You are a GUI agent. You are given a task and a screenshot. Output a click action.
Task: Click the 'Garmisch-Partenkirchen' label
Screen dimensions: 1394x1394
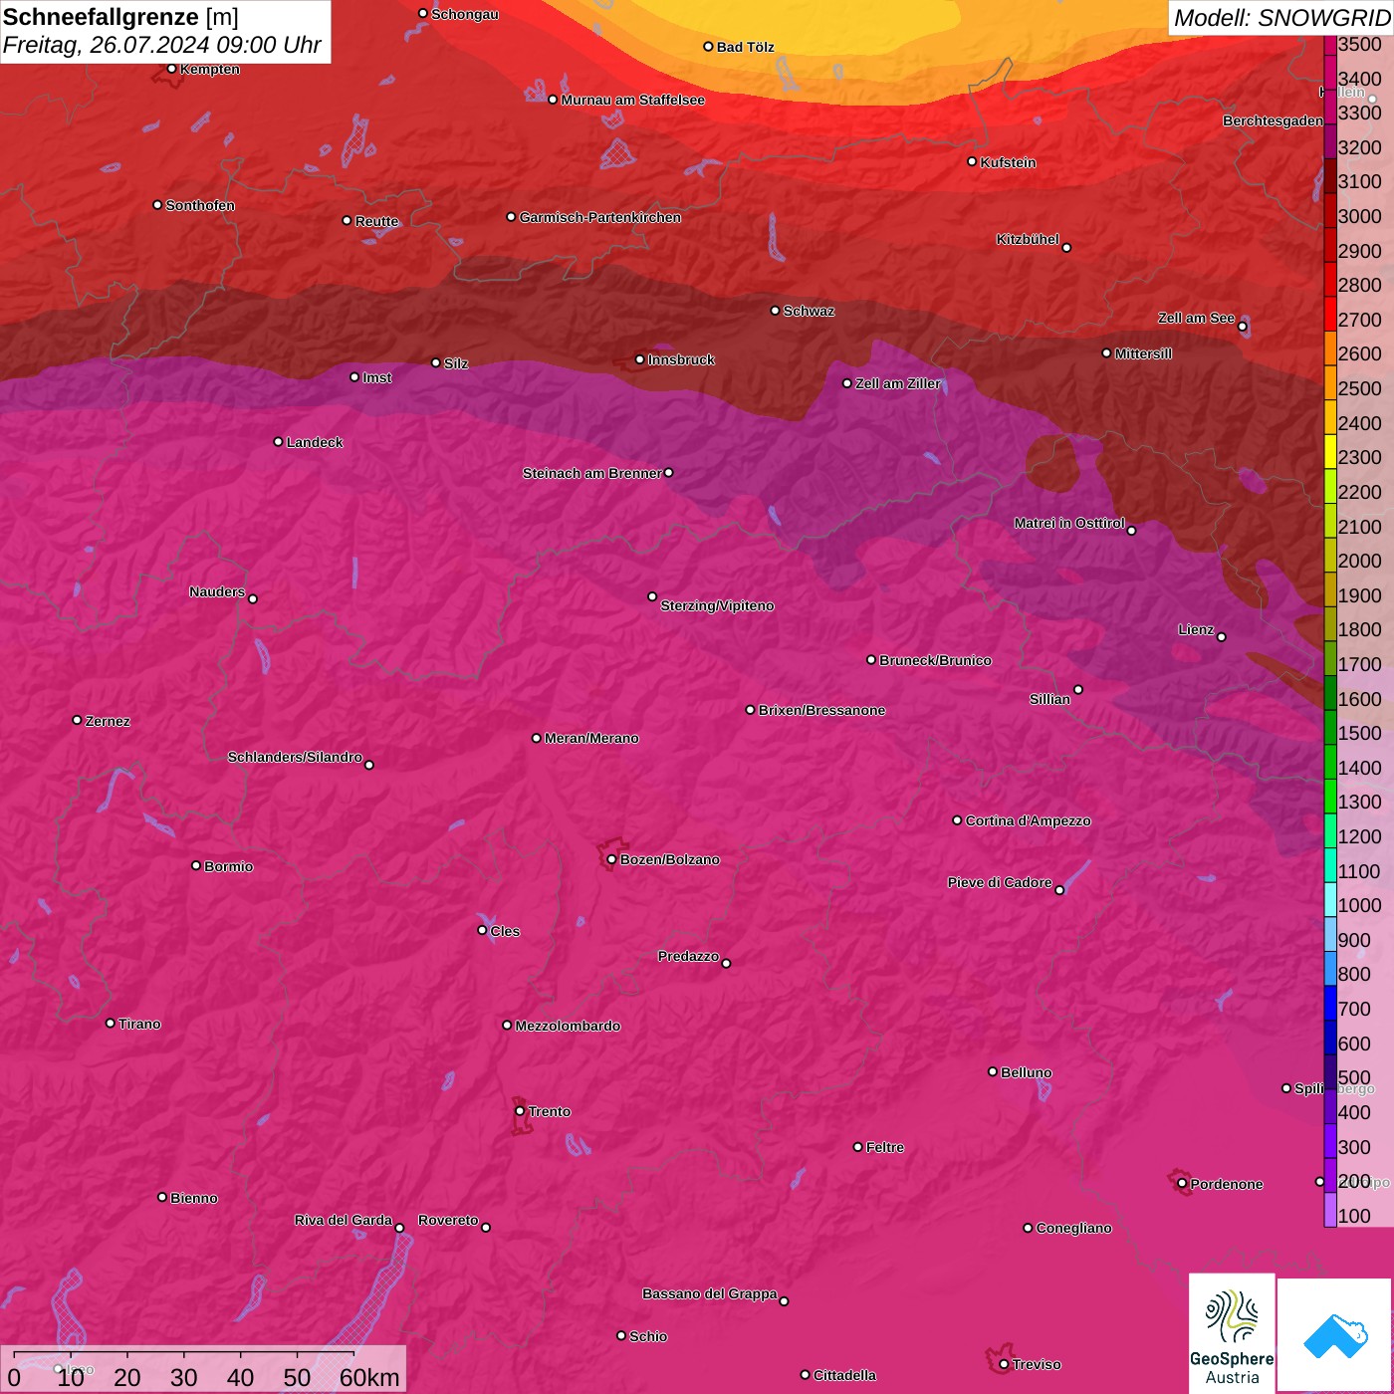(x=600, y=217)
